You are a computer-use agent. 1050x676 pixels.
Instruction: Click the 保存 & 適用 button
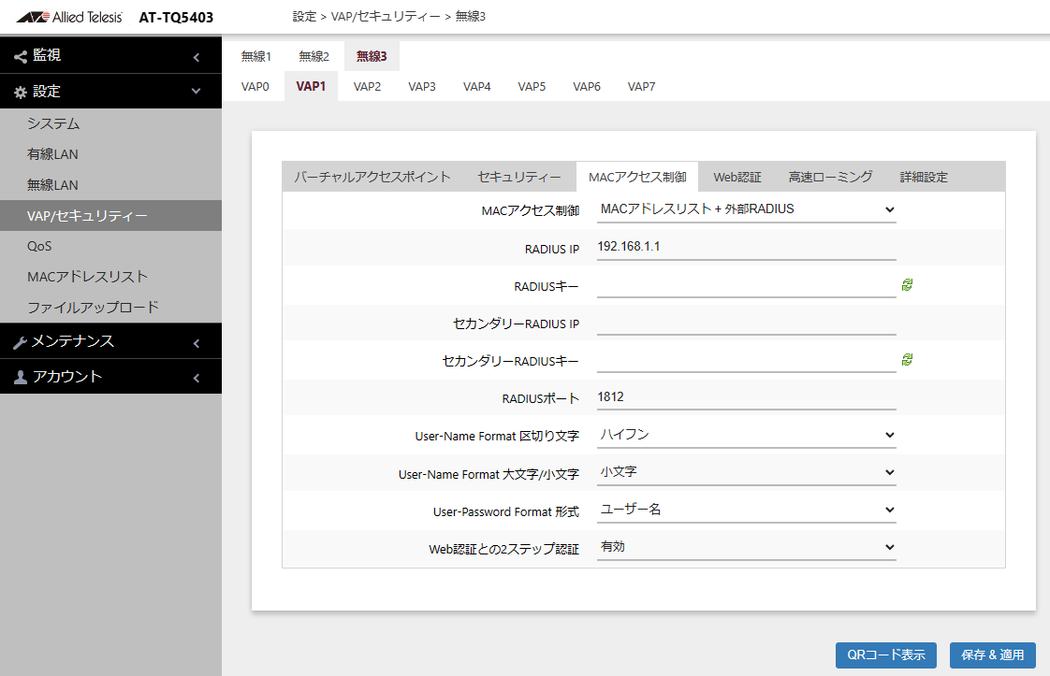tap(992, 655)
